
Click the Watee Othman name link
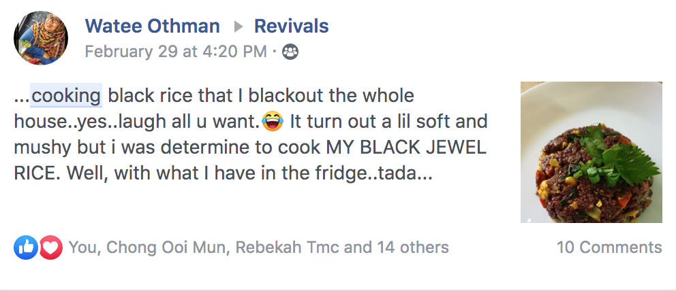152,27
